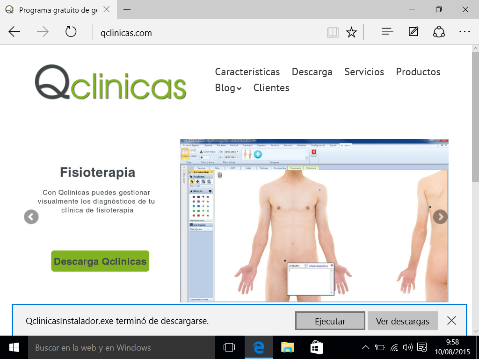
Task: Make a web note pen icon
Action: (x=413, y=32)
